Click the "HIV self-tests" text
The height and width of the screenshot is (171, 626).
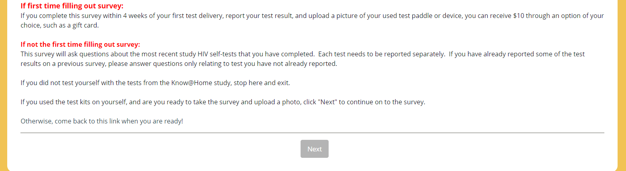click(x=219, y=54)
